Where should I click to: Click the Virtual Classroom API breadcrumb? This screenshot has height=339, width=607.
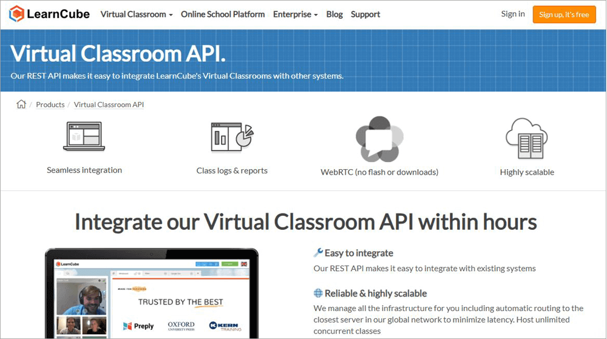point(109,105)
